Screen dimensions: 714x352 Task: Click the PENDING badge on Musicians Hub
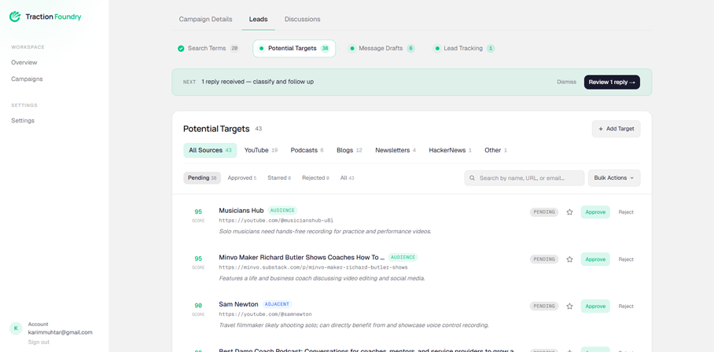[543, 212]
